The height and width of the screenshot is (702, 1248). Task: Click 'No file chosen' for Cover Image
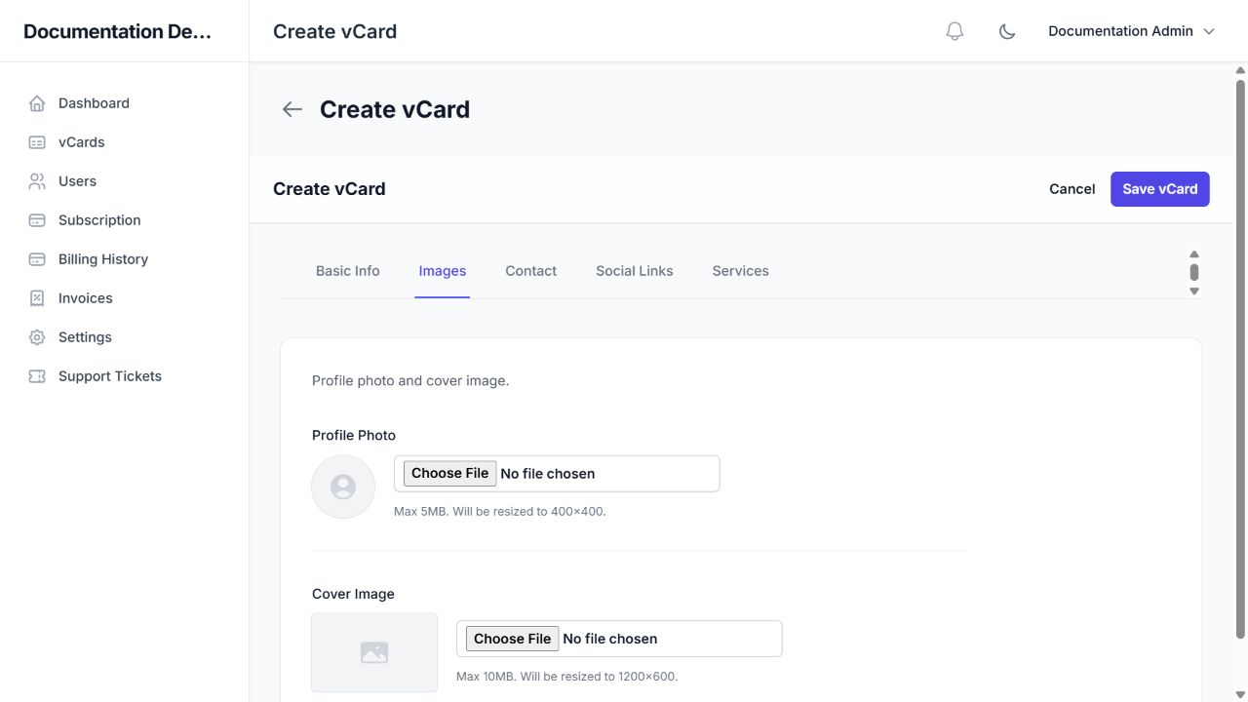[x=610, y=639]
